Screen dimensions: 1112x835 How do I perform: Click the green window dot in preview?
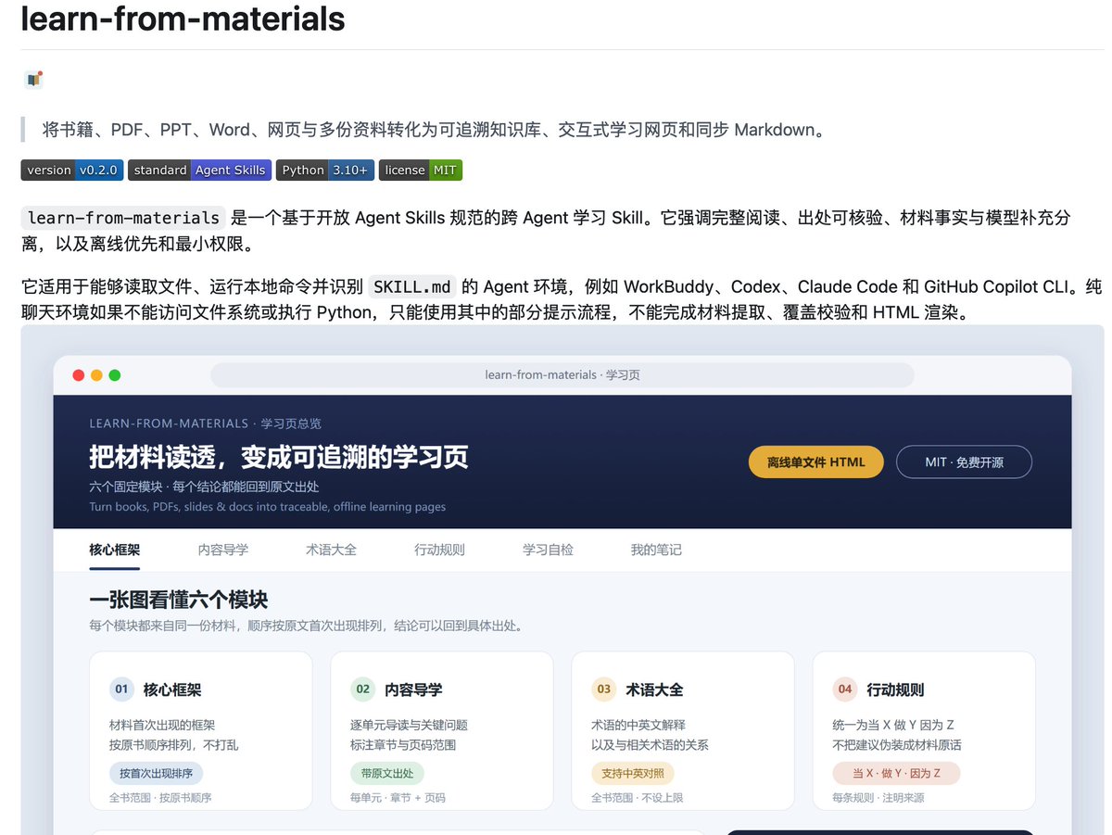115,375
